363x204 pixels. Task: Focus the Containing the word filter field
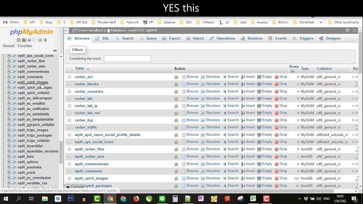pyautogui.click(x=128, y=58)
